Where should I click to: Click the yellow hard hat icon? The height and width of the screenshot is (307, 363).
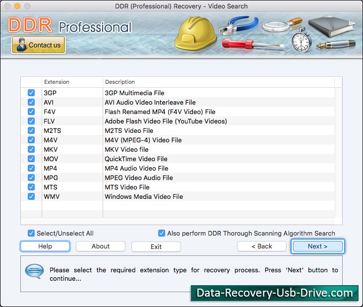click(195, 34)
